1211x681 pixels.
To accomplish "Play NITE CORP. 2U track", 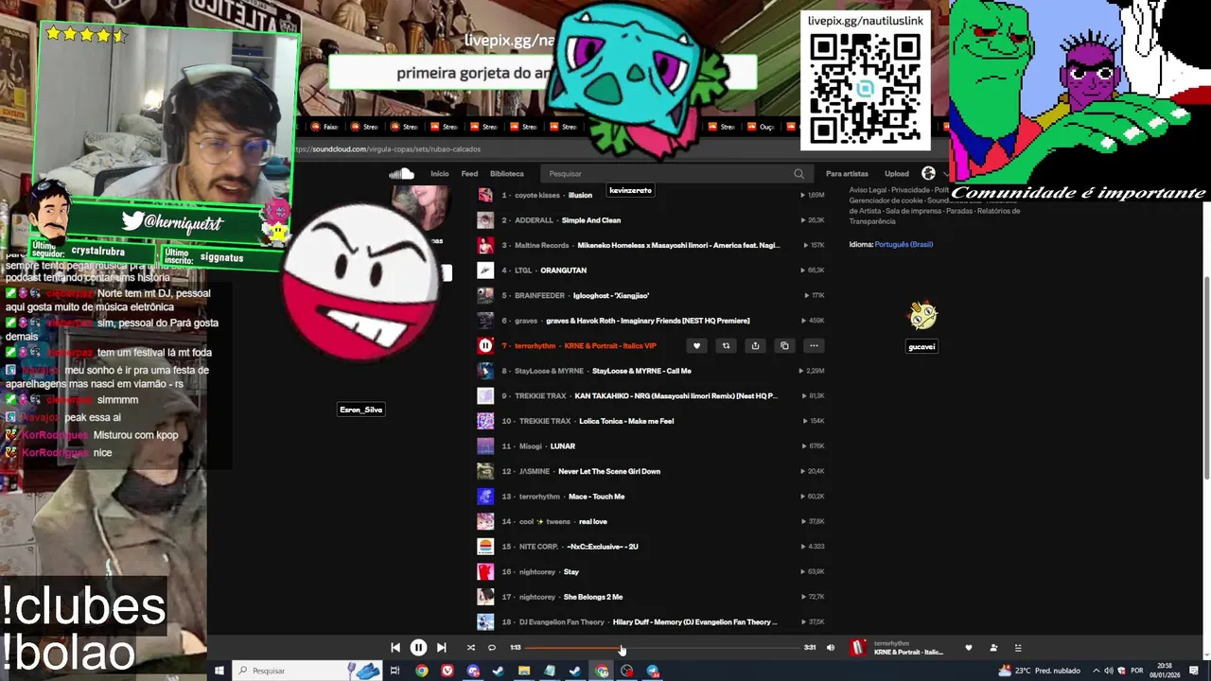I will click(x=650, y=547).
